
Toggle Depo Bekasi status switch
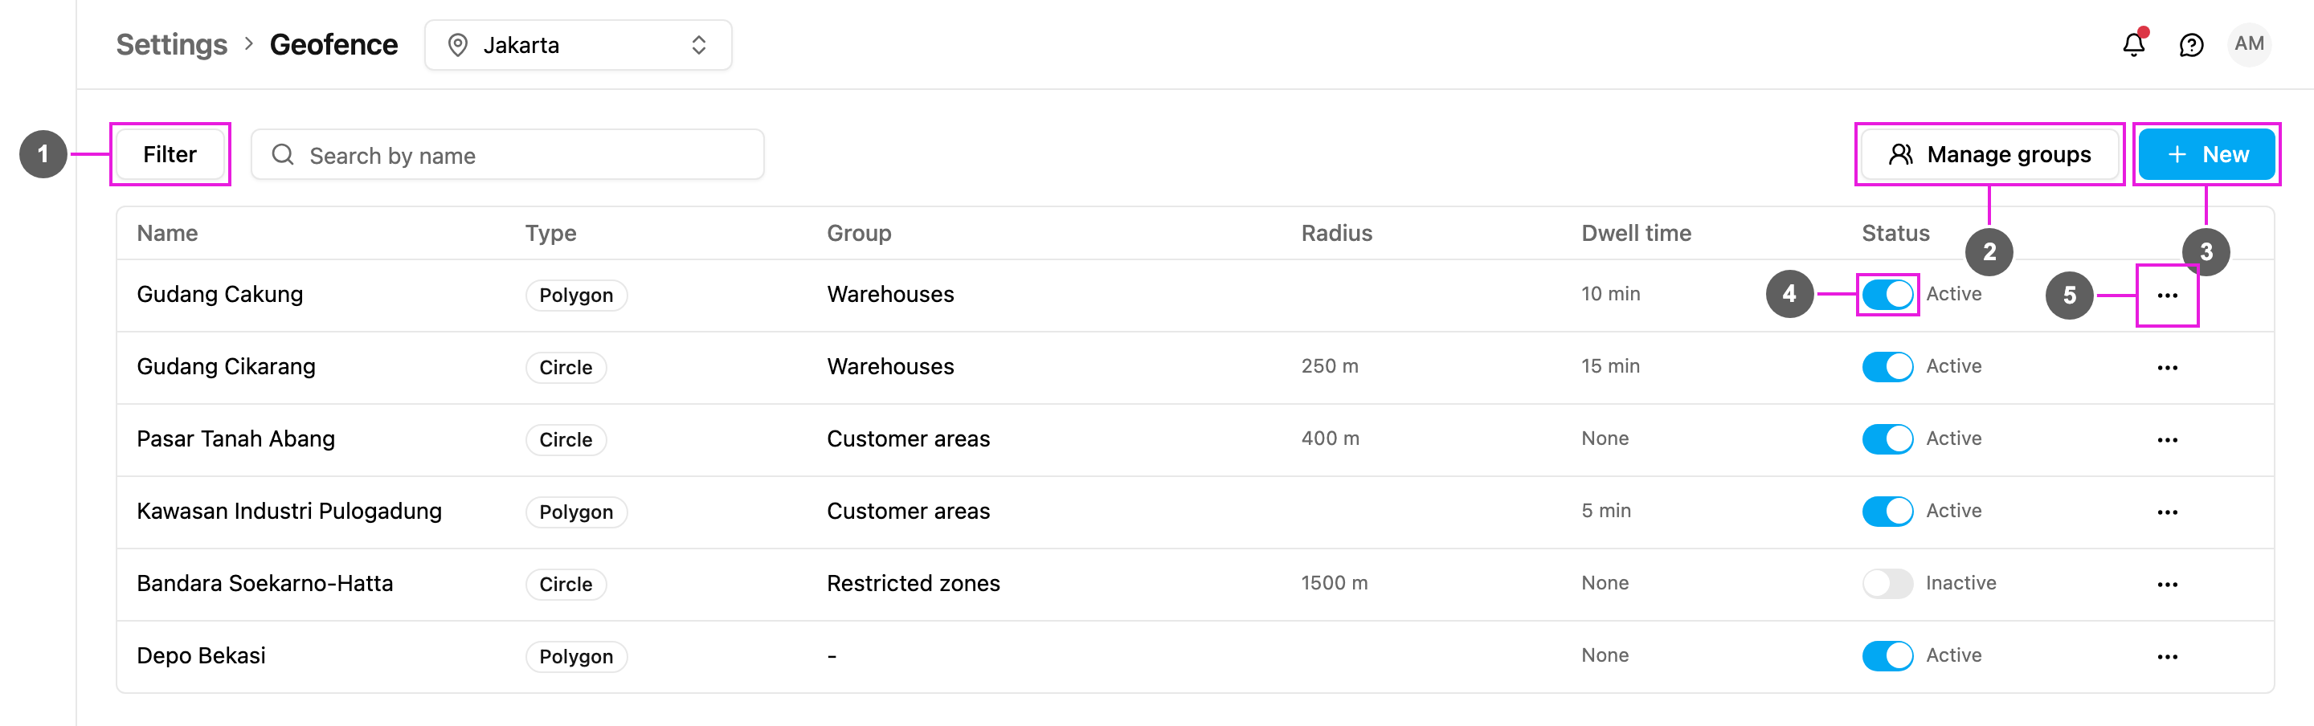(1887, 655)
